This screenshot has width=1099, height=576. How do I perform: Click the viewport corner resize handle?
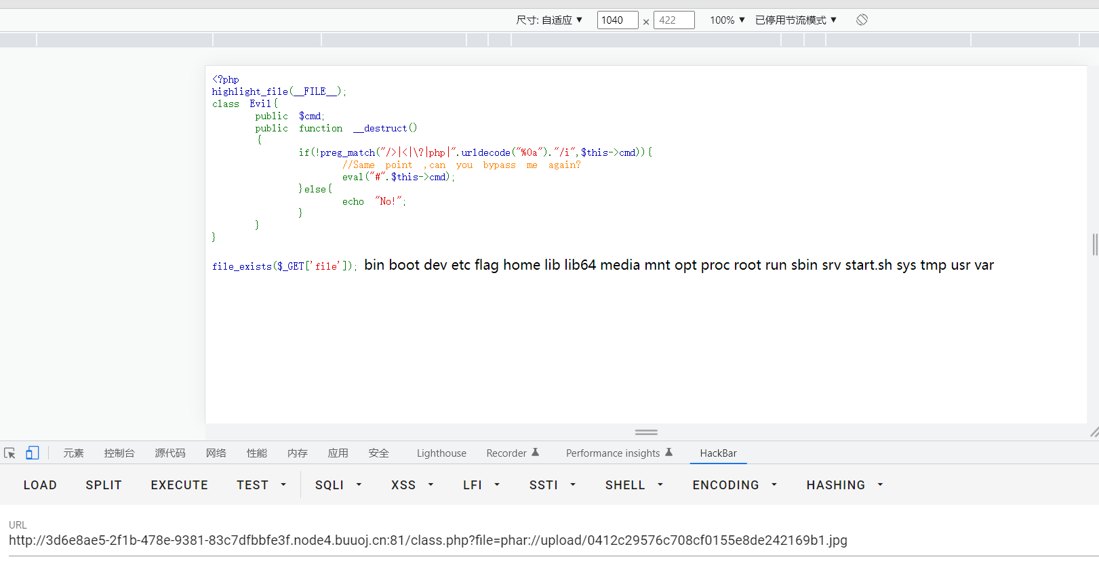[x=1094, y=432]
